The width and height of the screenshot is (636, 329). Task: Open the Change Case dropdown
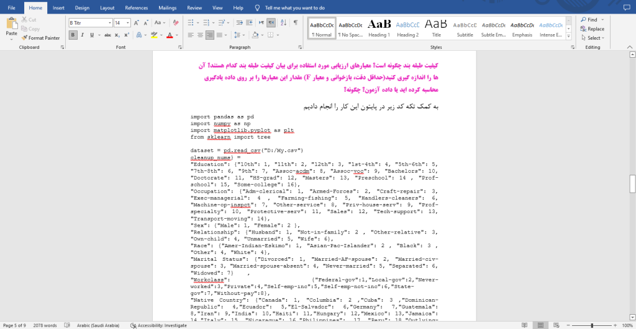[x=160, y=23]
